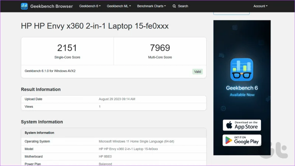The width and height of the screenshot is (295, 166).
Task: Expand the Geekbench ML dropdown menu
Action: tap(119, 6)
